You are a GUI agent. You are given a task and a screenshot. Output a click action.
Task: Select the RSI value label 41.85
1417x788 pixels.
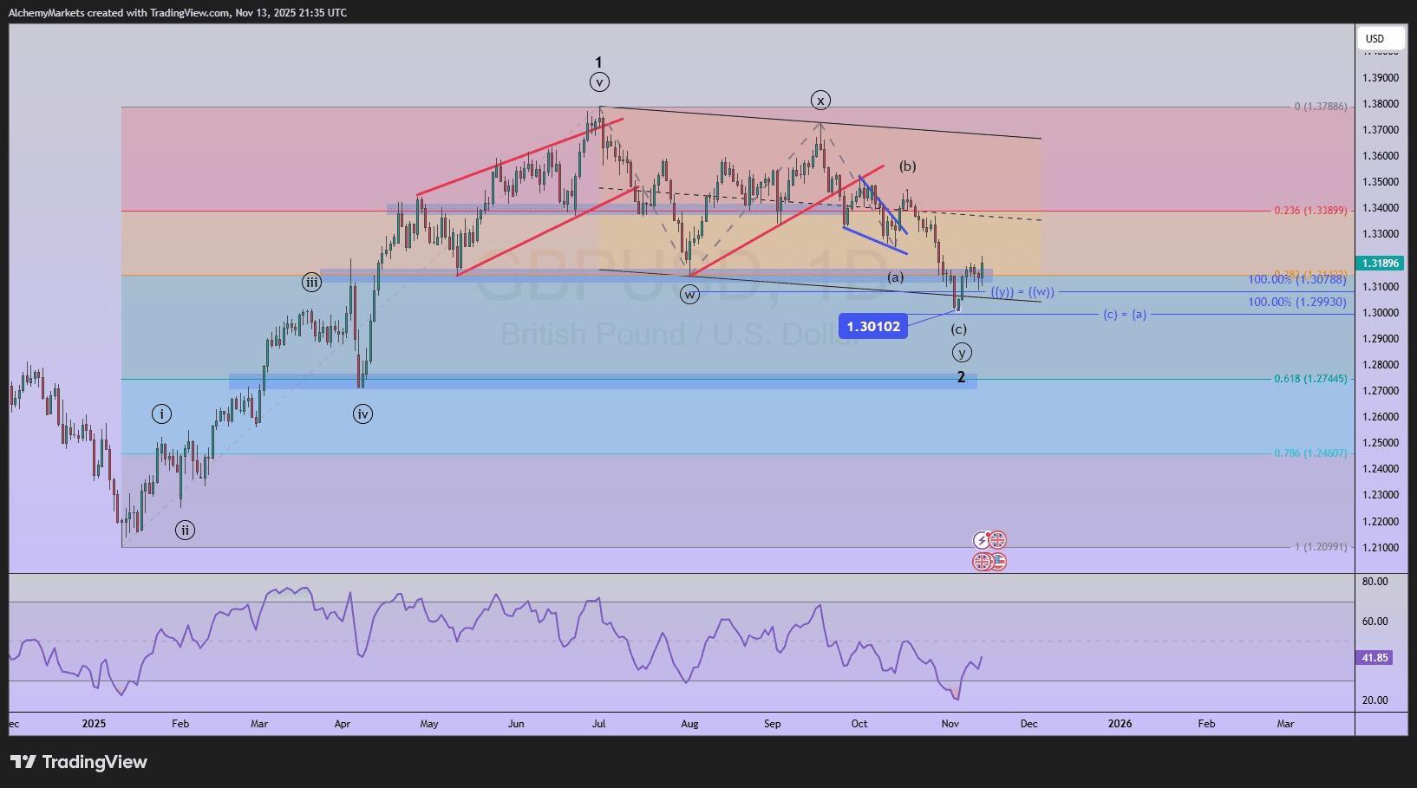click(1375, 658)
